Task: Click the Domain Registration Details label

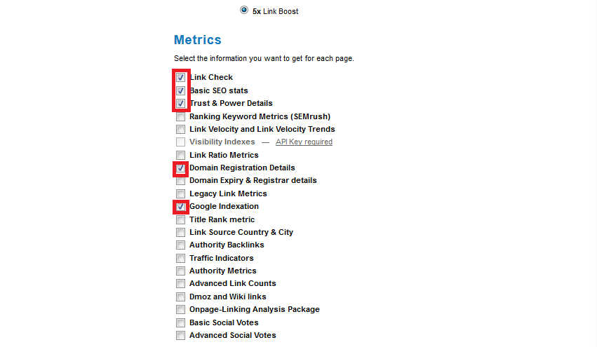Action: 242,168
